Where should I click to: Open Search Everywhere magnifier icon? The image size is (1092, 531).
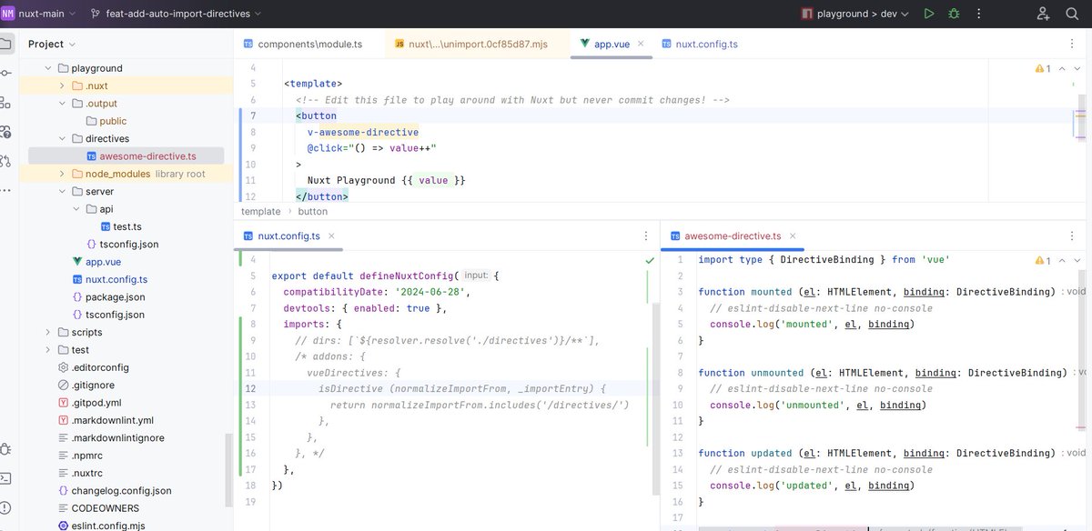coord(1072,14)
